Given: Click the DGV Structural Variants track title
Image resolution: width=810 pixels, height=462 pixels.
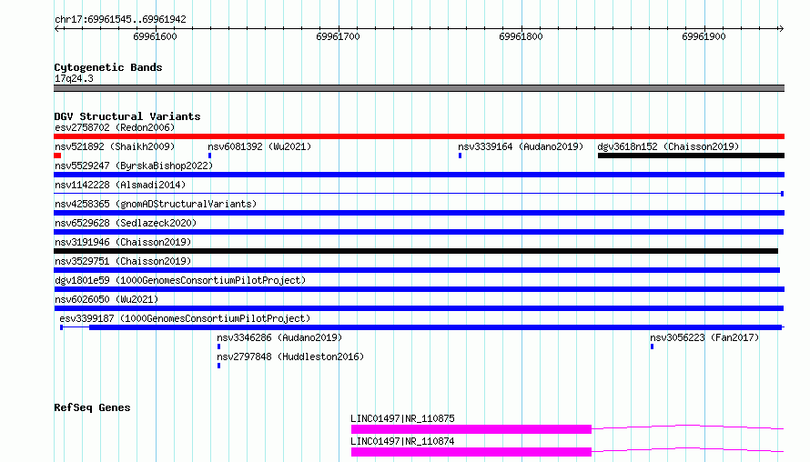Looking at the screenshot, I should [127, 116].
